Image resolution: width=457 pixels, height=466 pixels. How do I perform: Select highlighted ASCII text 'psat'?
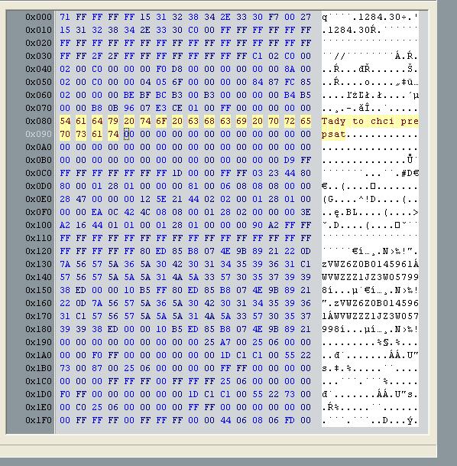coord(333,135)
